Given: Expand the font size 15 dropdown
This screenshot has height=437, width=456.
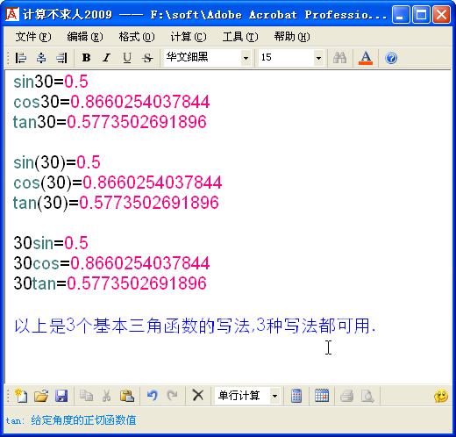Looking at the screenshot, I should click(x=318, y=58).
